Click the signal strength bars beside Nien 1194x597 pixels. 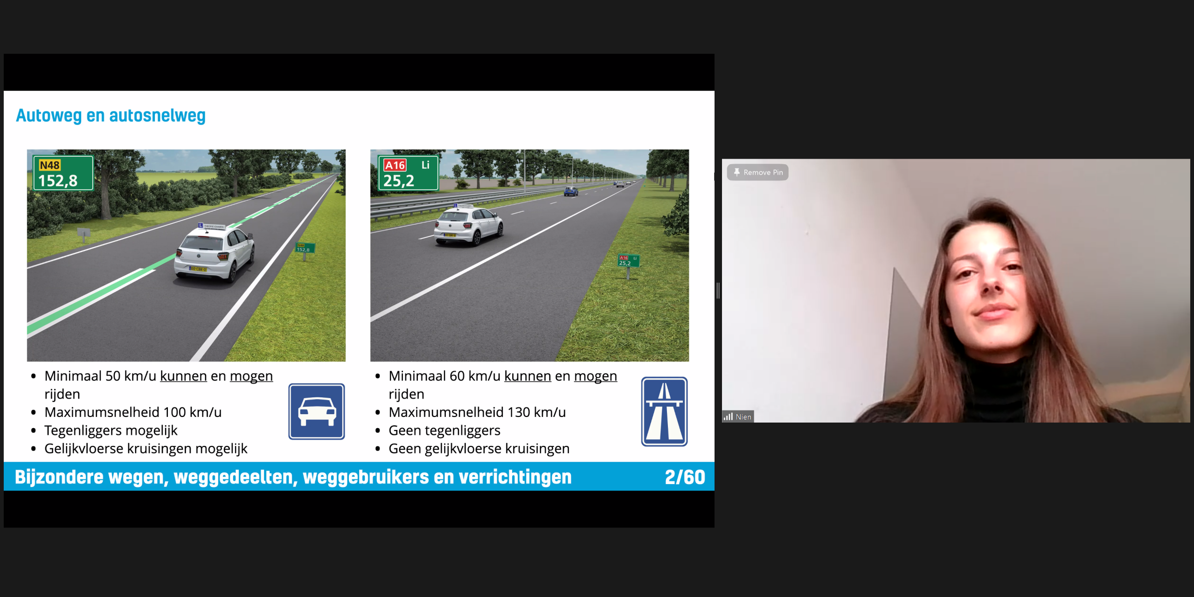(728, 417)
